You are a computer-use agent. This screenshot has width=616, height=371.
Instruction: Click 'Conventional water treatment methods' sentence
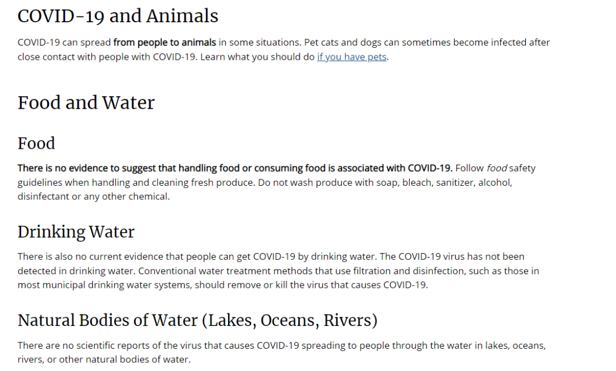[x=339, y=271]
